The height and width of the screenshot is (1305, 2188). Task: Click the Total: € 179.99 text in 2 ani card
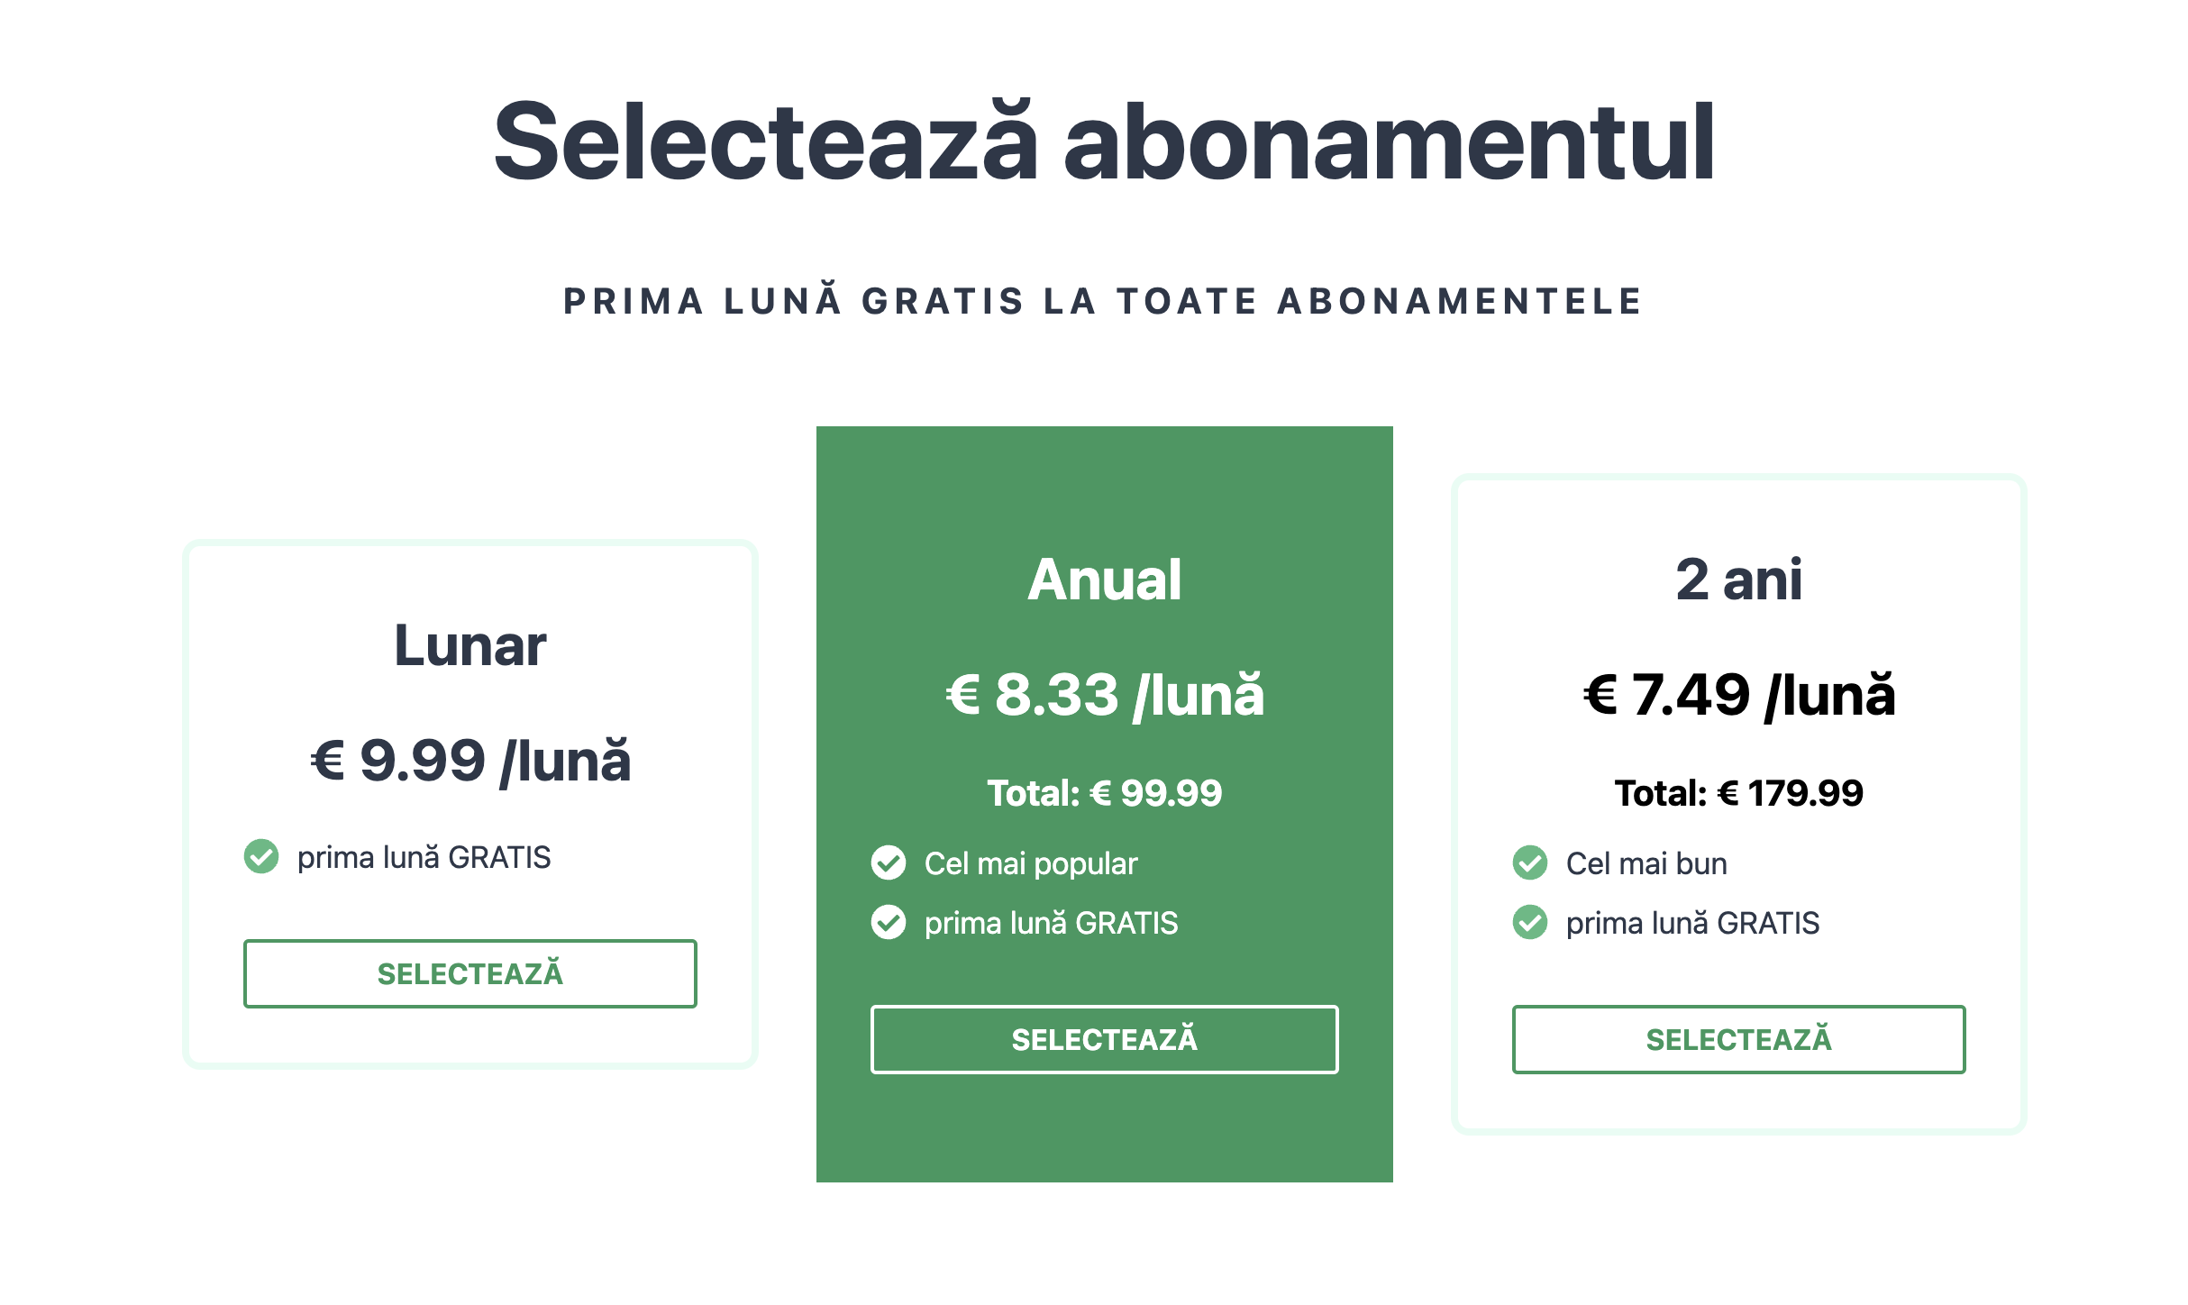click(1741, 794)
